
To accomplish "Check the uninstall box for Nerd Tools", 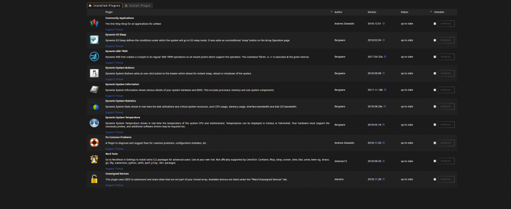I will (x=435, y=161).
